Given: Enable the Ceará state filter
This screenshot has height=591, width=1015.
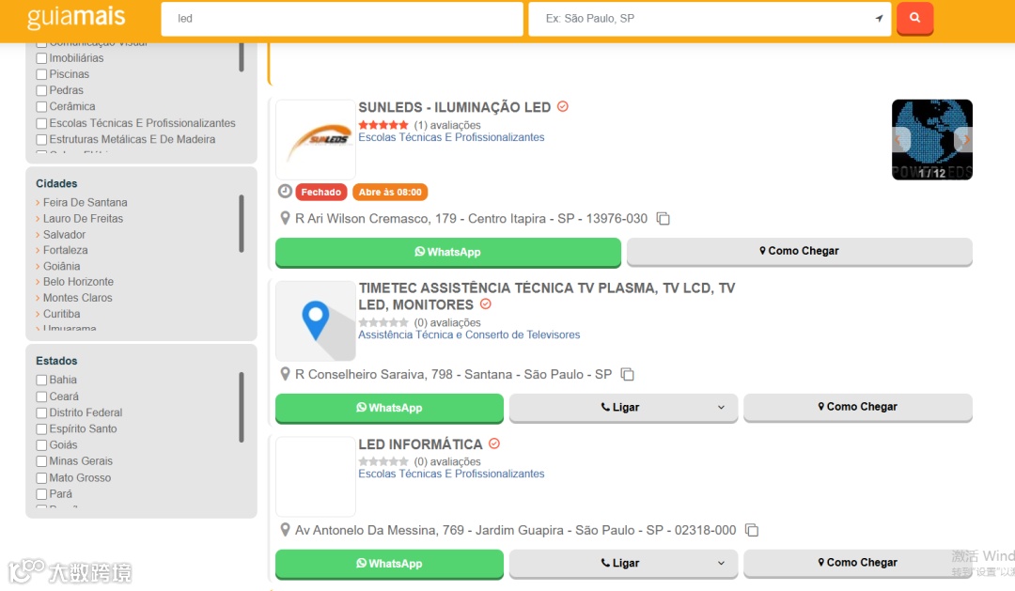Looking at the screenshot, I should (41, 397).
